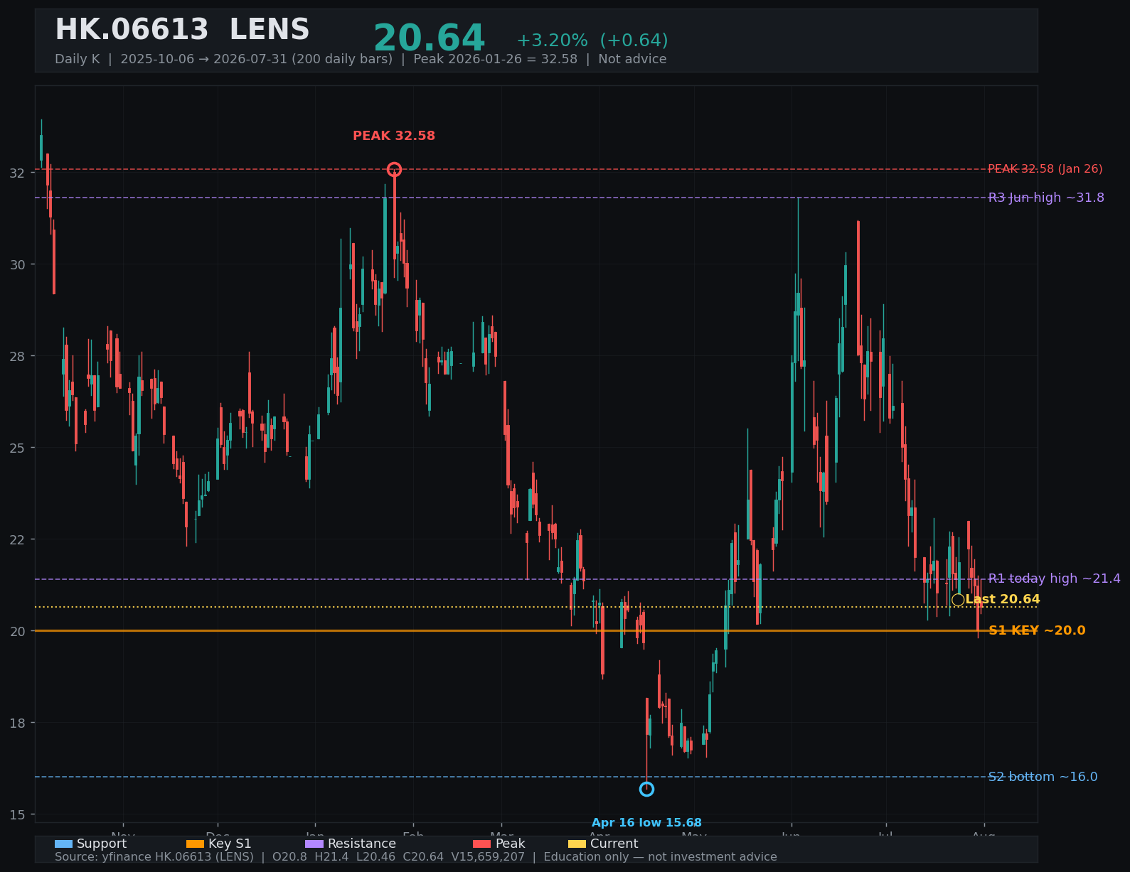
Task: Click the S1 KEY ~20.0 label
Action: [x=1037, y=630]
